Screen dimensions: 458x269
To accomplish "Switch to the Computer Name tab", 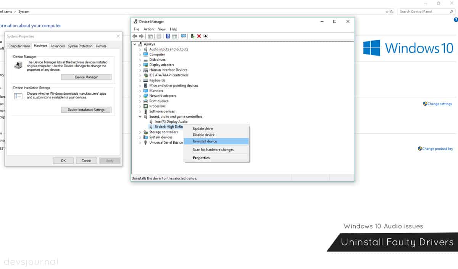I will tap(19, 46).
